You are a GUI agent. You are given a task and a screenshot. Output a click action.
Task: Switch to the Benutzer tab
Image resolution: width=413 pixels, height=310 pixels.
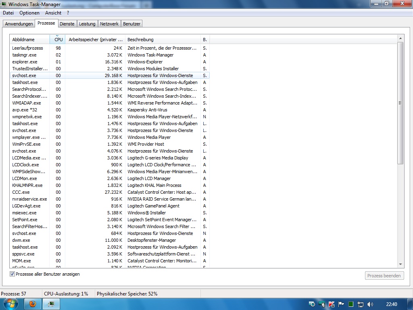132,24
